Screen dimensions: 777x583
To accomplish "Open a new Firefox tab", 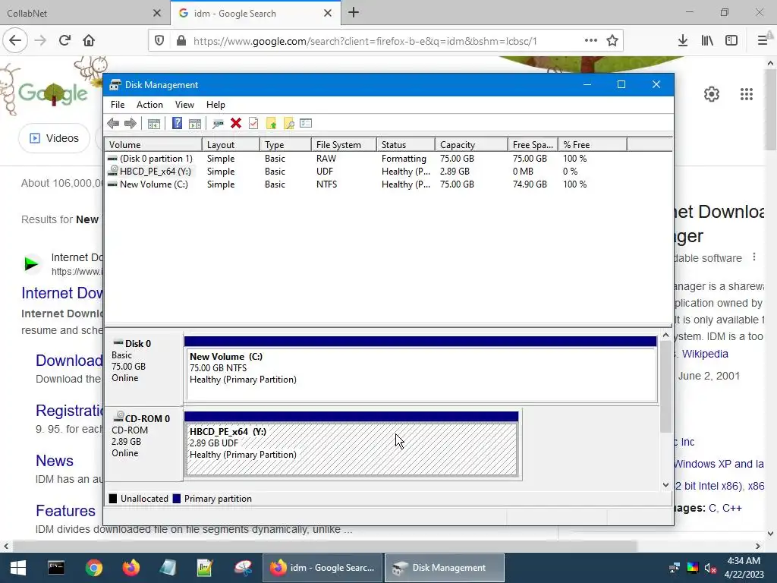I will coord(354,13).
